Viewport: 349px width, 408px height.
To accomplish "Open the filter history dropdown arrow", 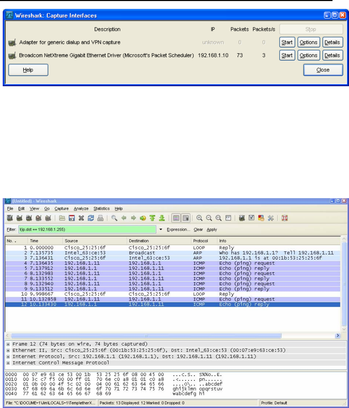I will point(161,229).
